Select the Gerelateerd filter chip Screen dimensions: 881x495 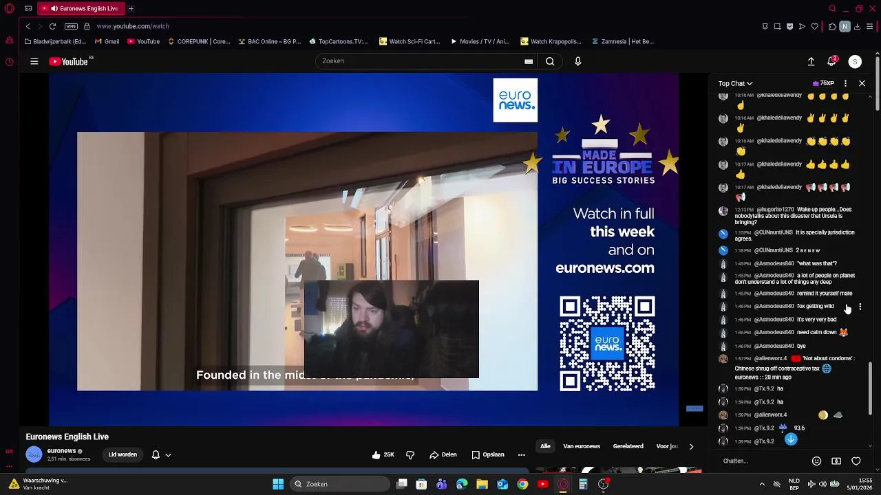point(628,446)
